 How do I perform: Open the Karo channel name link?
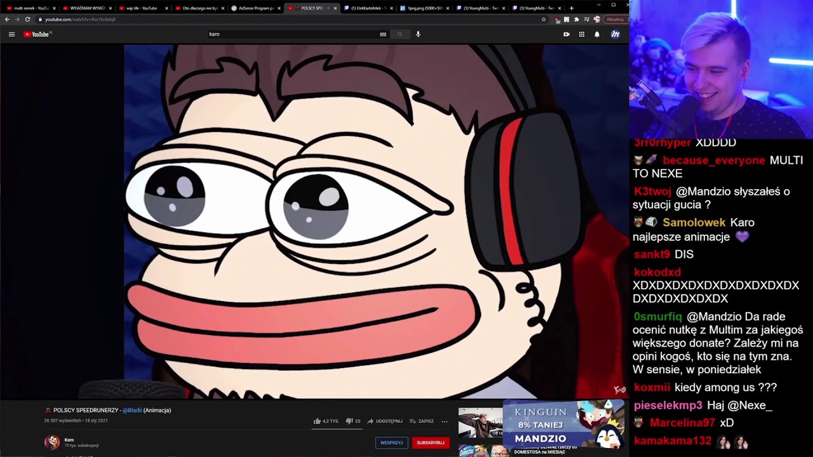(x=69, y=440)
